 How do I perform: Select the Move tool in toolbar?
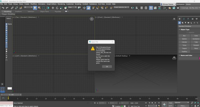pyautogui.click(x=53, y=8)
